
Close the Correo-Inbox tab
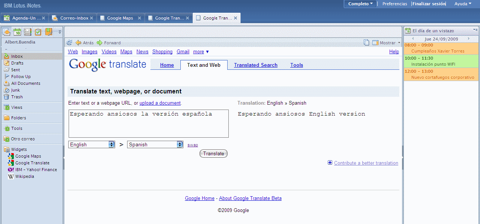pos(91,18)
